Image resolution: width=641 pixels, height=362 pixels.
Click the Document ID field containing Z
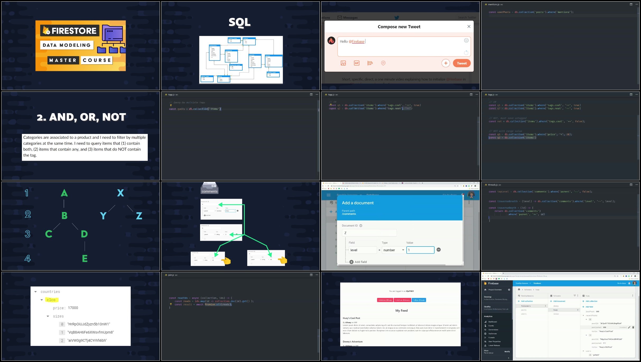369,233
